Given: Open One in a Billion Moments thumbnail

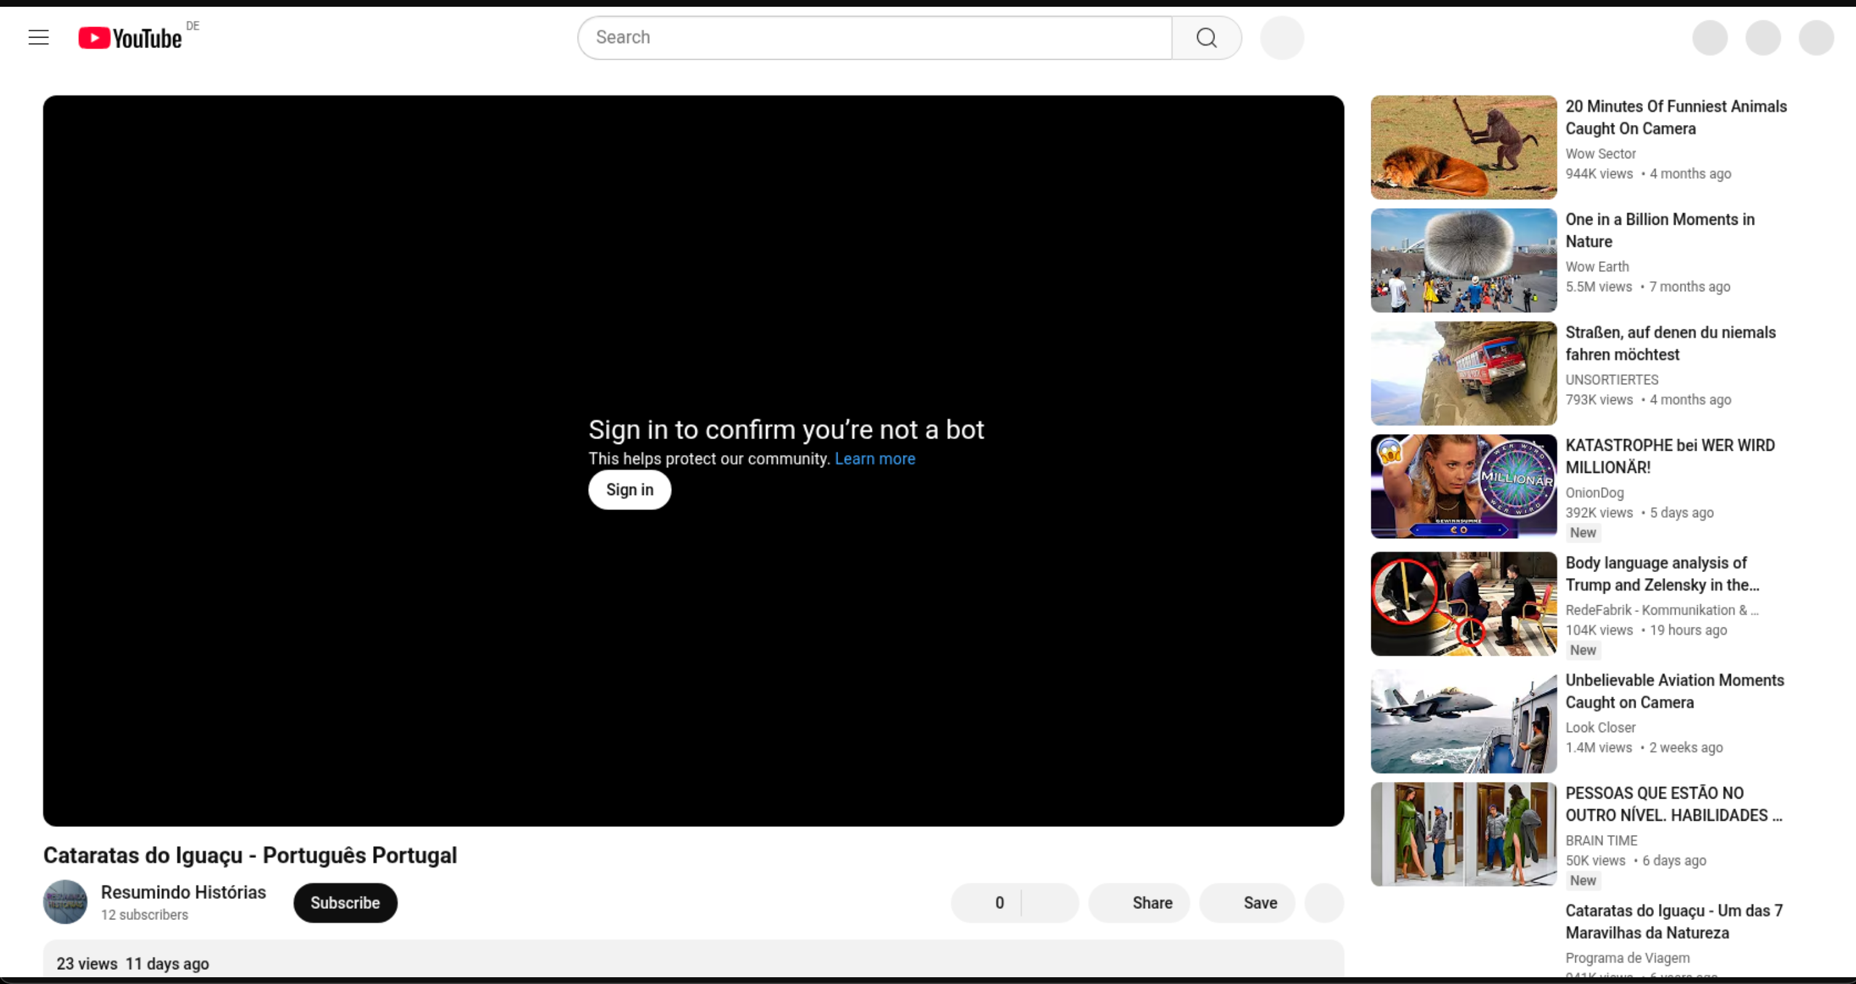Looking at the screenshot, I should (1463, 260).
